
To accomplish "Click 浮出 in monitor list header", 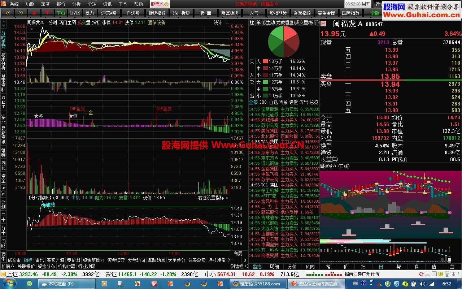I will tap(304, 103).
